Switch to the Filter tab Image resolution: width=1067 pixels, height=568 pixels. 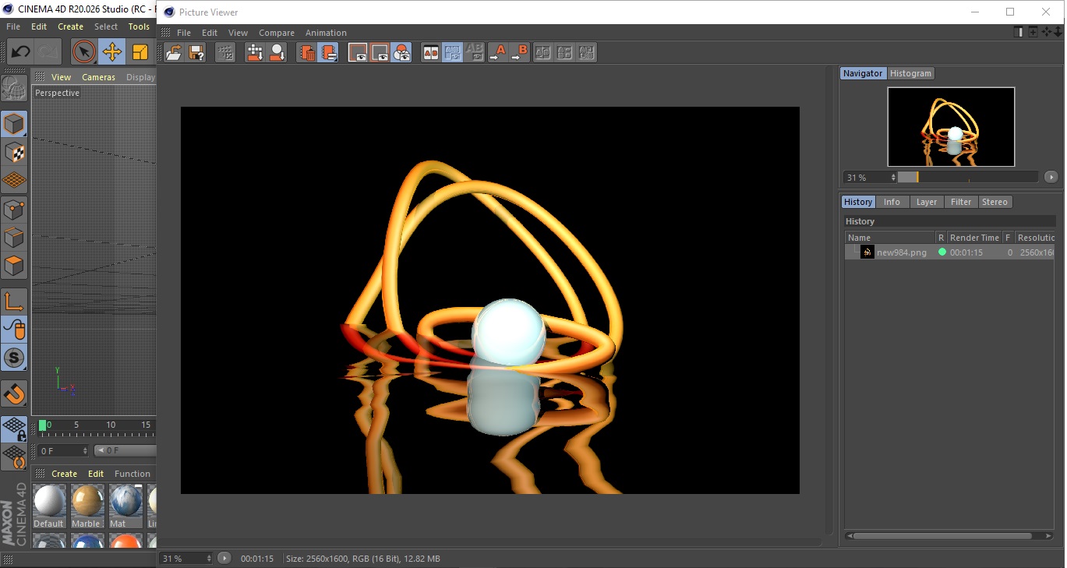pos(961,202)
